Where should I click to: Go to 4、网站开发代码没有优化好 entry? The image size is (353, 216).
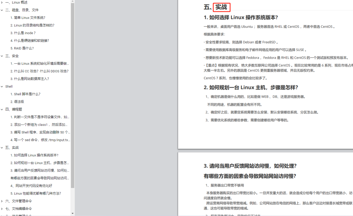[31, 186]
